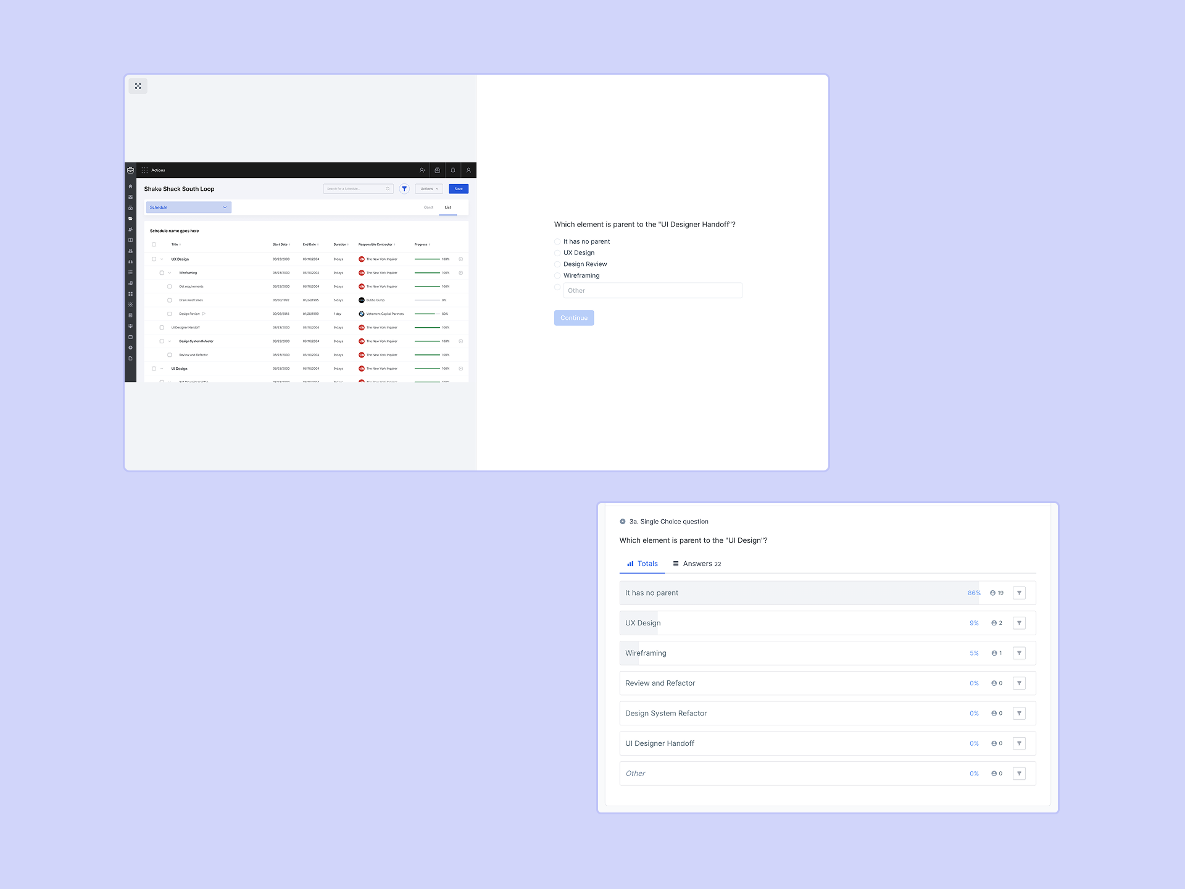Expand the Actions dropdown near Save

coord(428,189)
